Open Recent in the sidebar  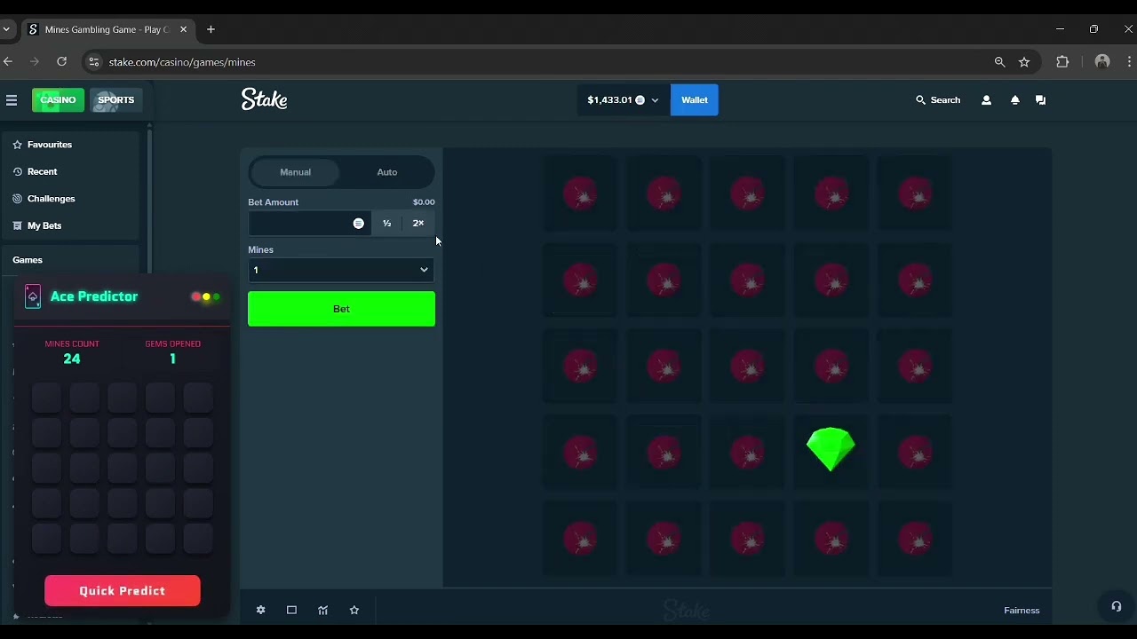(42, 171)
